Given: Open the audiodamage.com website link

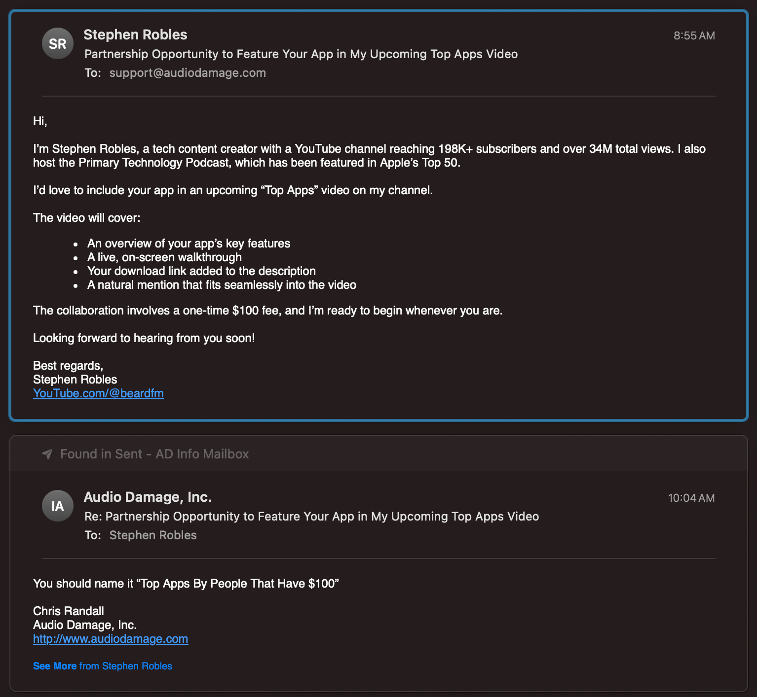Looking at the screenshot, I should pos(111,639).
